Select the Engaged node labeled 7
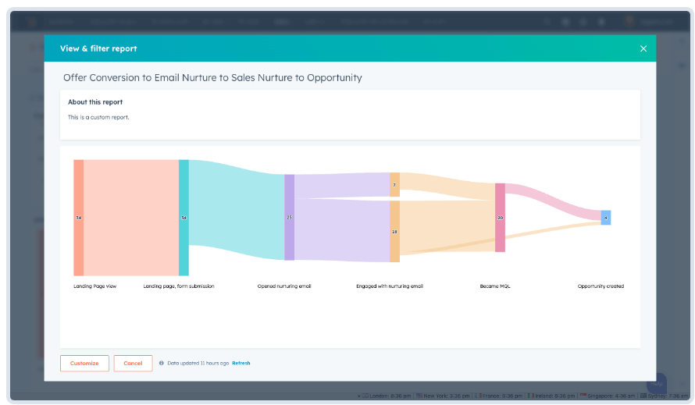 pyautogui.click(x=394, y=185)
